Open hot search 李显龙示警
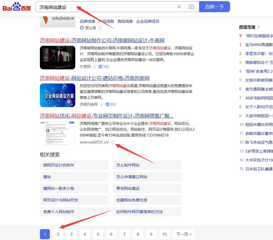 click(x=259, y=54)
